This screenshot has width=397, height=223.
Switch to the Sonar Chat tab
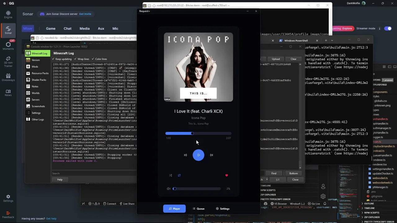pyautogui.click(x=68, y=28)
